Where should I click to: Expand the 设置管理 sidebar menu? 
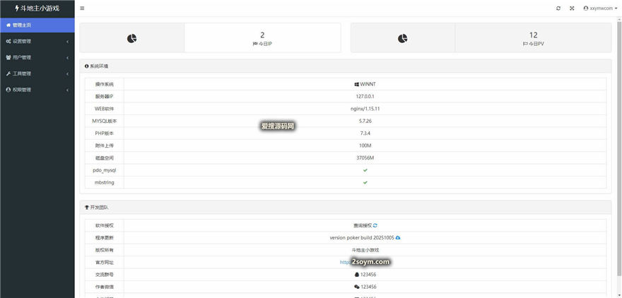(37, 41)
